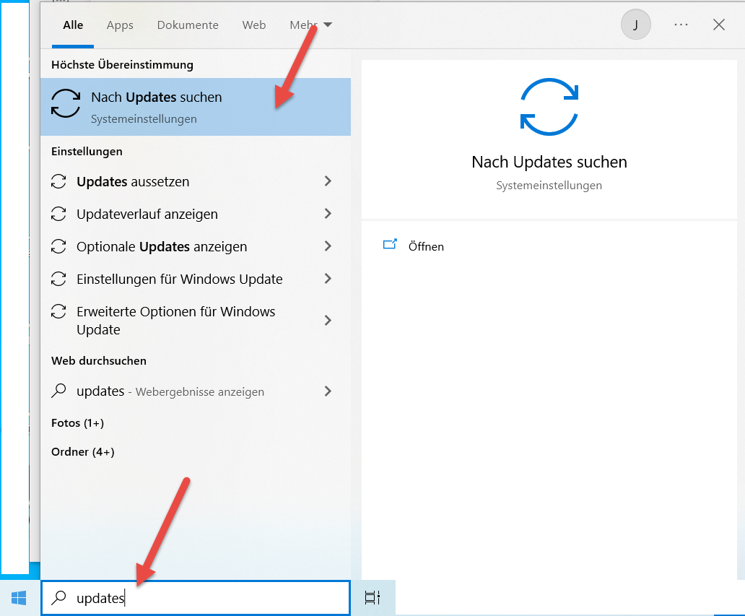Switch to the Apps tab
The width and height of the screenshot is (745, 616).
click(119, 25)
